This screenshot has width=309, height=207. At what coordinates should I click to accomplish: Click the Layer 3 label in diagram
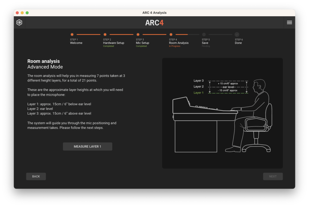(199, 81)
